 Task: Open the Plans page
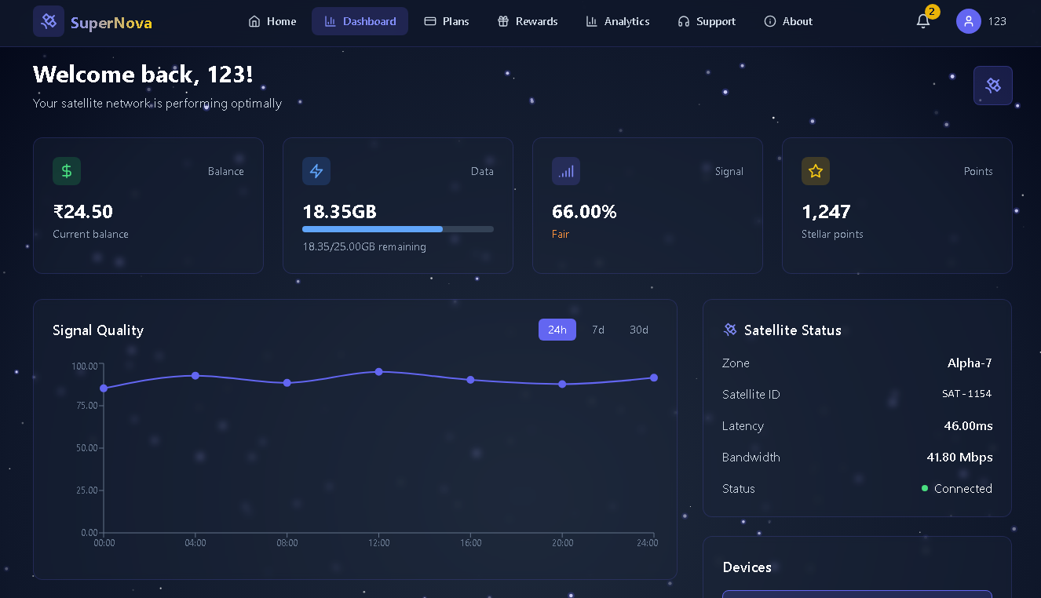pyautogui.click(x=447, y=21)
